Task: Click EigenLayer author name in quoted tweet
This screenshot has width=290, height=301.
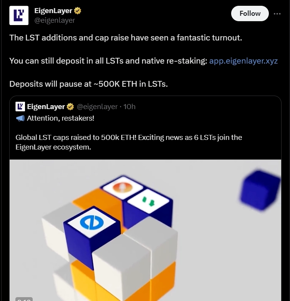Action: tap(47, 107)
